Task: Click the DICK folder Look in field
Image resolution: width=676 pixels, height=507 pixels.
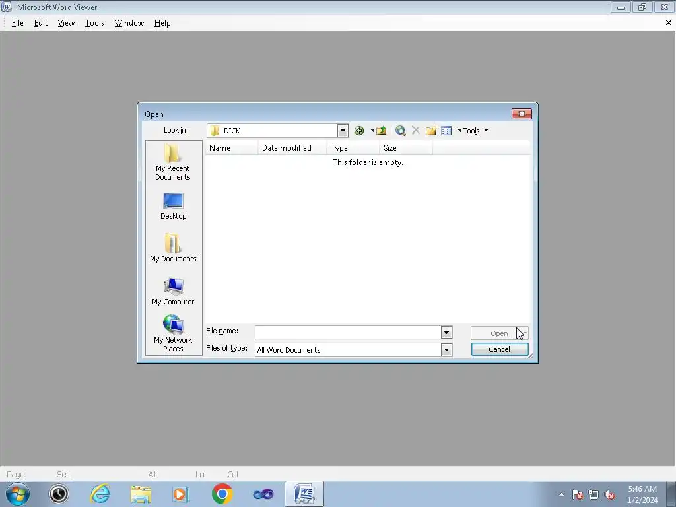Action: click(273, 131)
